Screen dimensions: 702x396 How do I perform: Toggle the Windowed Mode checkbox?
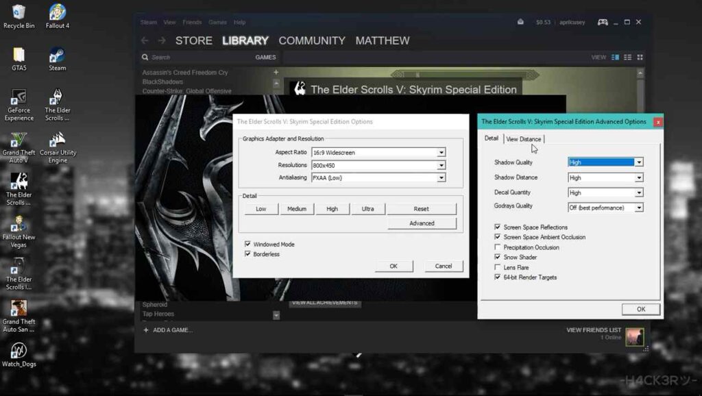(x=247, y=244)
